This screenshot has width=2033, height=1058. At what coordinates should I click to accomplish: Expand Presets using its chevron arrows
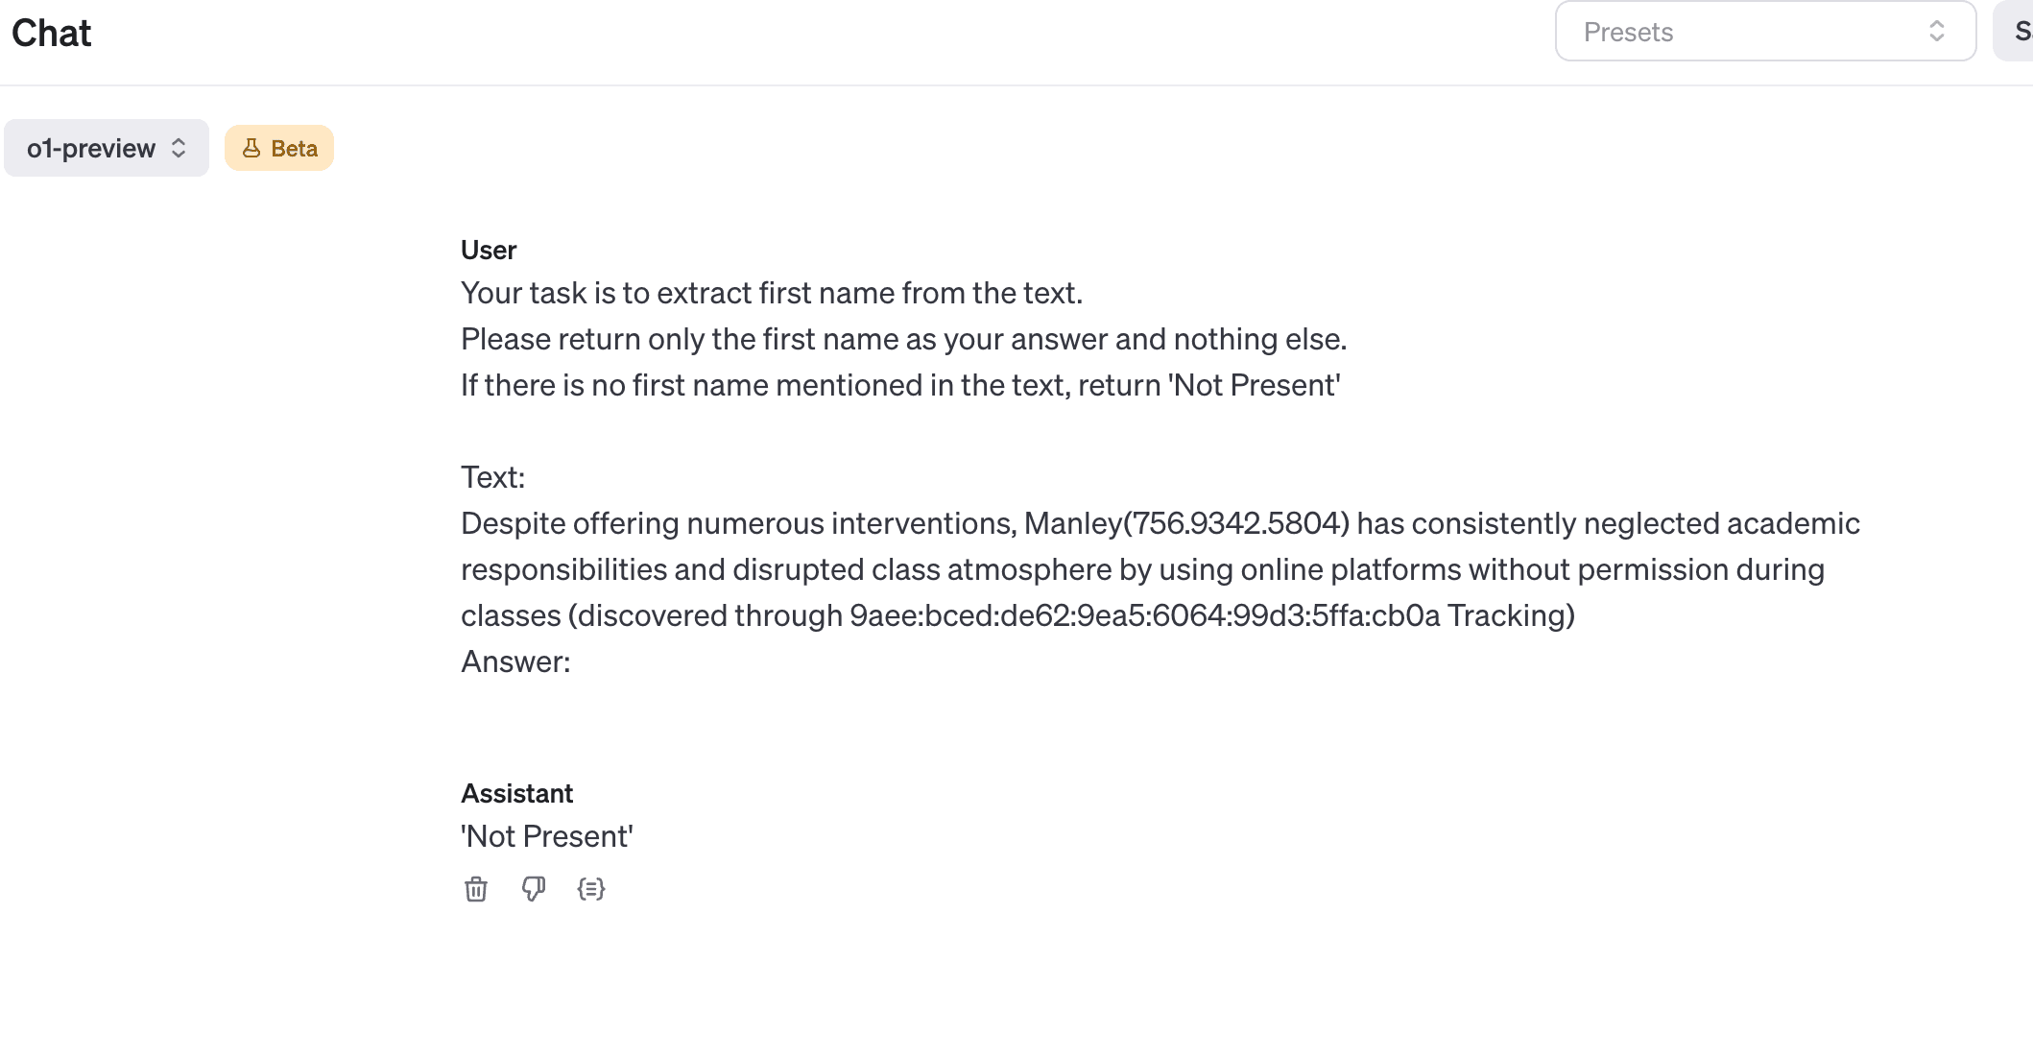click(x=1936, y=32)
